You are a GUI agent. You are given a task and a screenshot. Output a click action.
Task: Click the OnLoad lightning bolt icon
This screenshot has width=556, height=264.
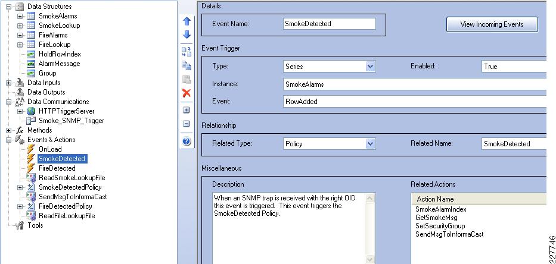coord(31,149)
